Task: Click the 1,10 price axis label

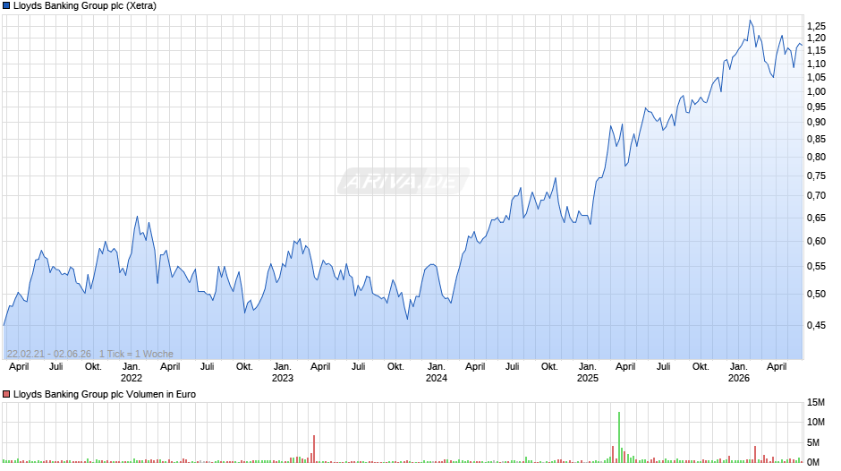Action: [816, 64]
